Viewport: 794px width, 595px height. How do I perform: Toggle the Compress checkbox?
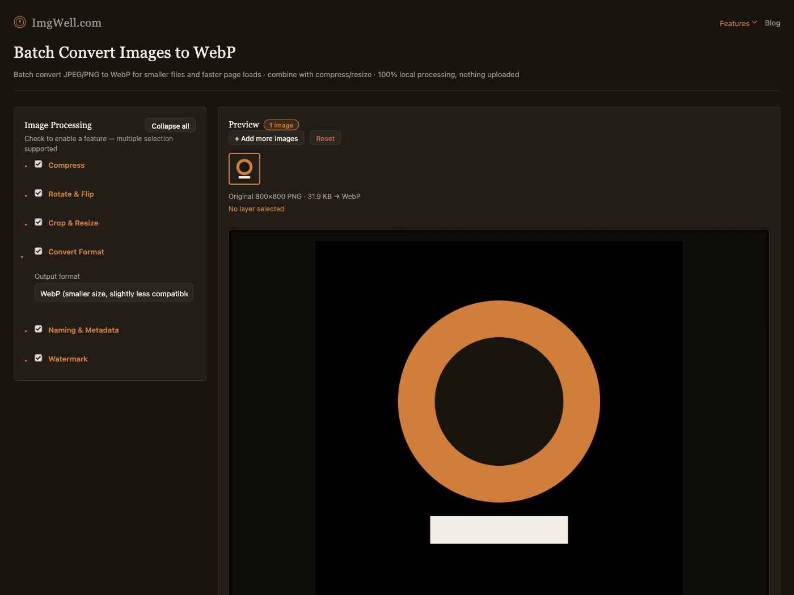(39, 164)
